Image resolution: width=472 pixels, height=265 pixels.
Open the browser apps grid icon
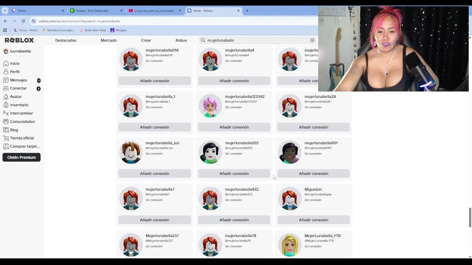pyautogui.click(x=5, y=30)
